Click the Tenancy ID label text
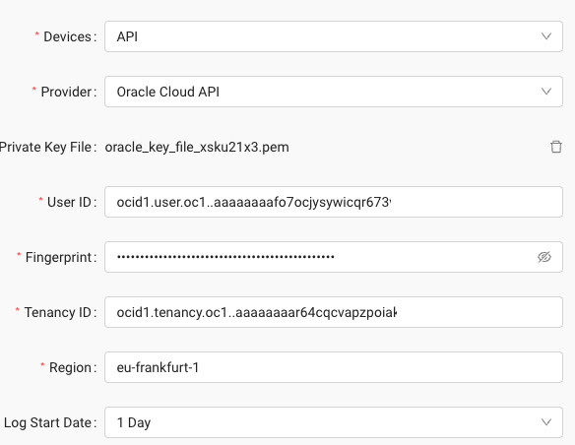This screenshot has height=445, width=575. (58, 312)
